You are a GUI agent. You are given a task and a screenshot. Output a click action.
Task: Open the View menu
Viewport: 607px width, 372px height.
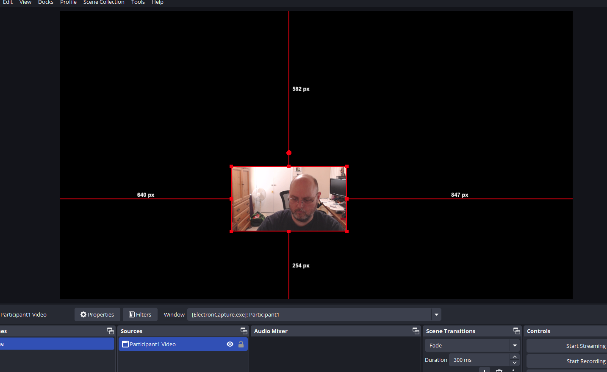25,2
